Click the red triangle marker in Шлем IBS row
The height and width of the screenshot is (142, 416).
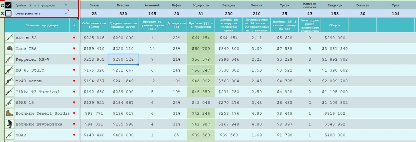74,49
